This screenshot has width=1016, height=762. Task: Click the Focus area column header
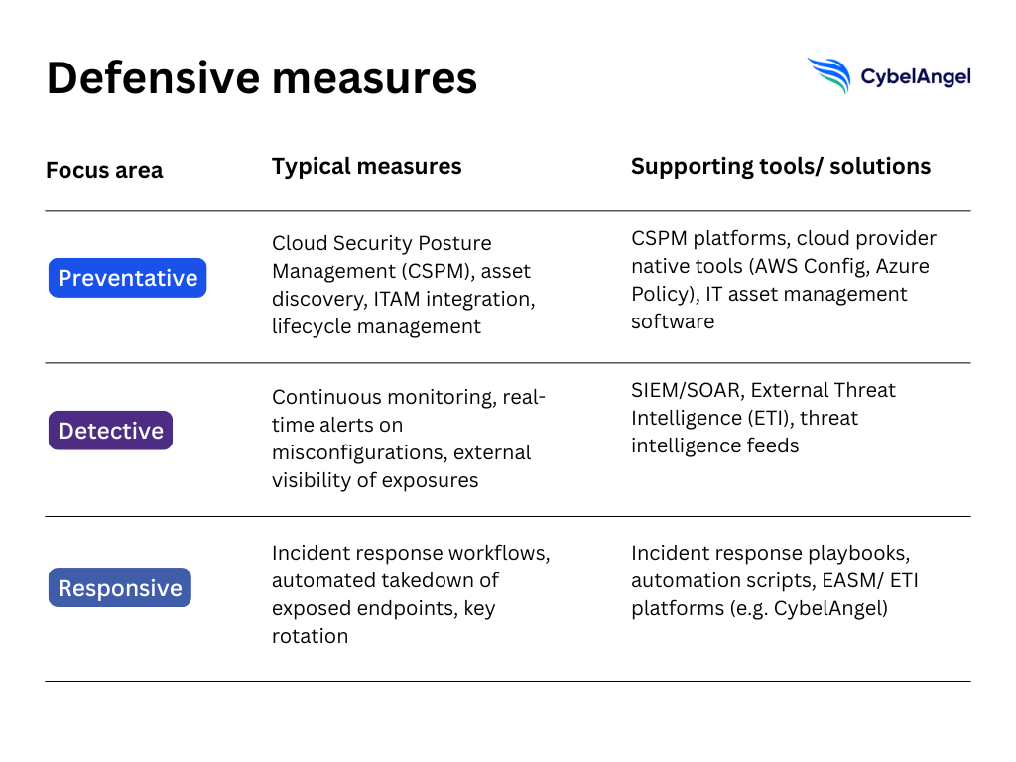pyautogui.click(x=104, y=170)
